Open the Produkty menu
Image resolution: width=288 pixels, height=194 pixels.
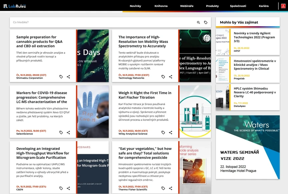[212, 6]
